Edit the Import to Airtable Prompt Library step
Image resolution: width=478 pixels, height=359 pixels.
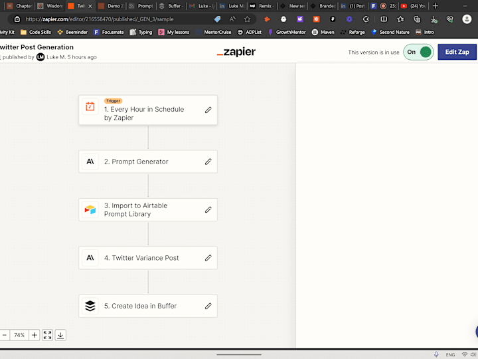coord(208,209)
